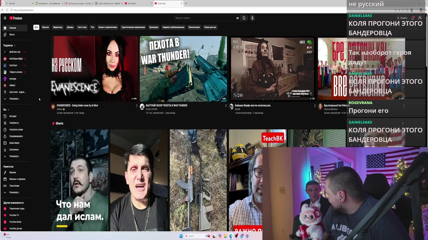428x240 pixels.
Task: Open NASASpaceflight subscription channel
Action: click(x=15, y=59)
